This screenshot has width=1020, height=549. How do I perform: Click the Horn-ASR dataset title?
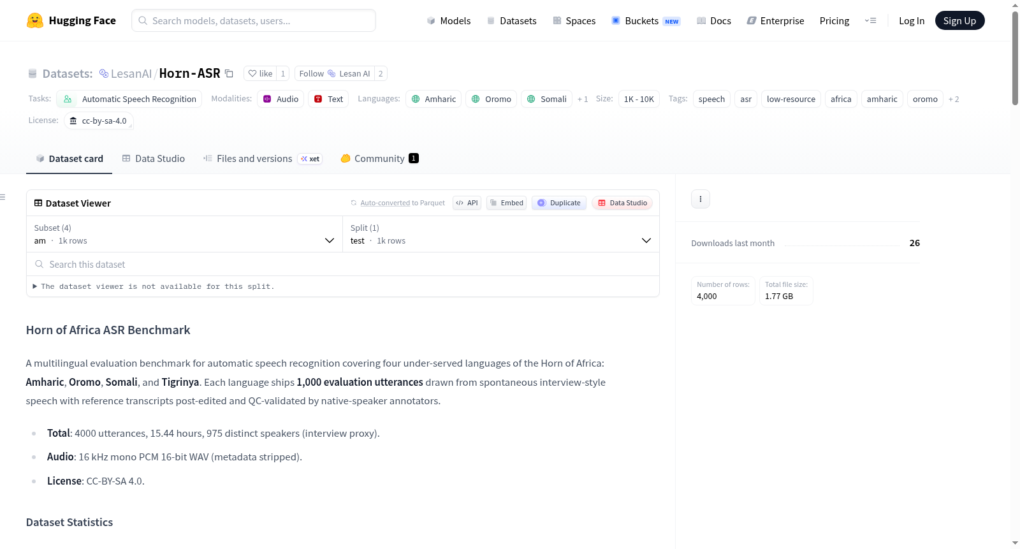(x=189, y=73)
